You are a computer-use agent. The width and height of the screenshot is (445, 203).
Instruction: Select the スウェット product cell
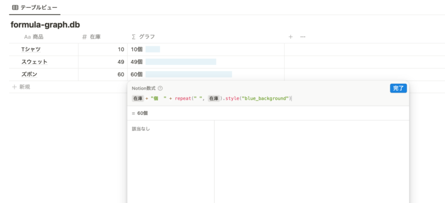(x=44, y=62)
